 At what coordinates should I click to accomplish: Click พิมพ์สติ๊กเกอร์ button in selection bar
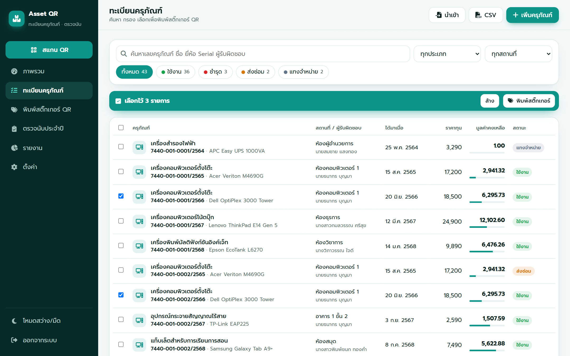pyautogui.click(x=529, y=101)
